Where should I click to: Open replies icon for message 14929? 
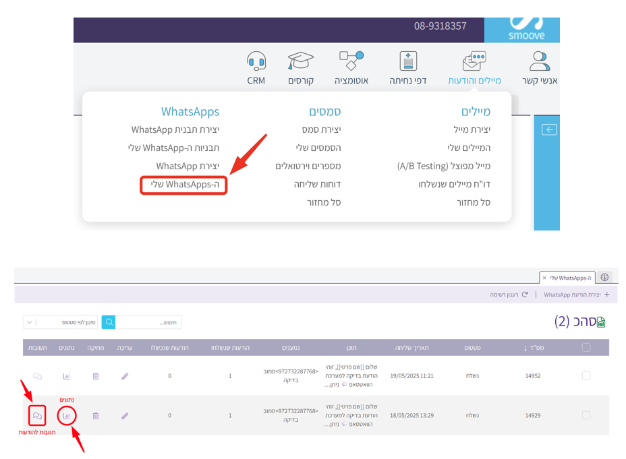pyautogui.click(x=37, y=416)
